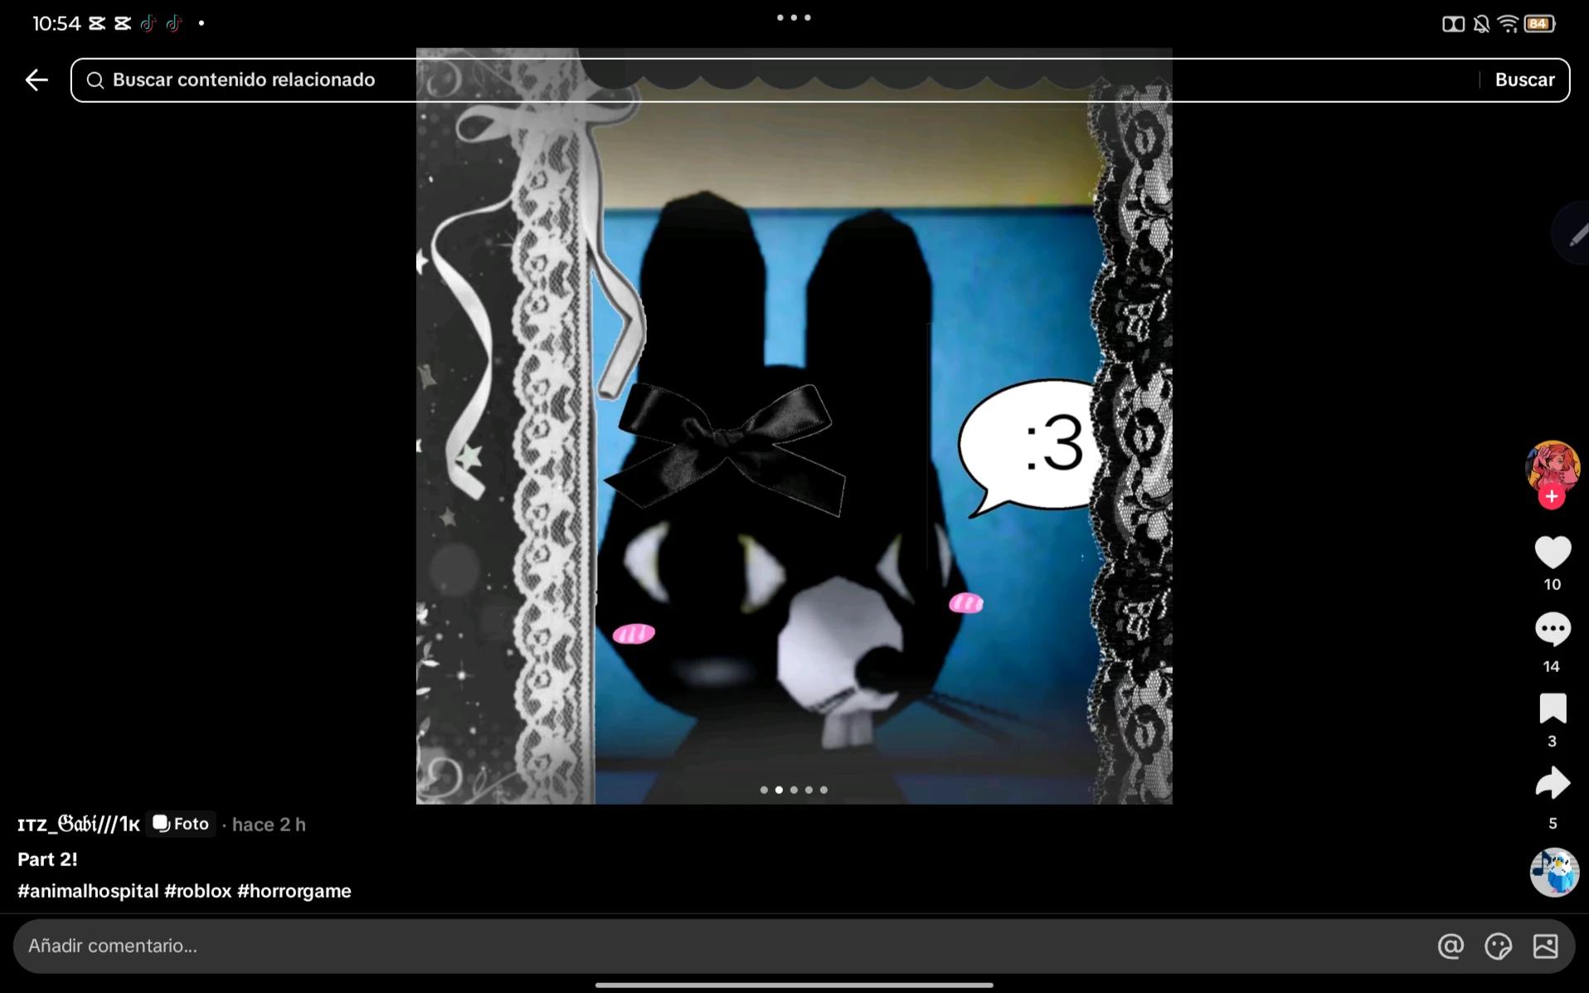
Task: Tap the status bar clock 10:54
Action: click(56, 23)
